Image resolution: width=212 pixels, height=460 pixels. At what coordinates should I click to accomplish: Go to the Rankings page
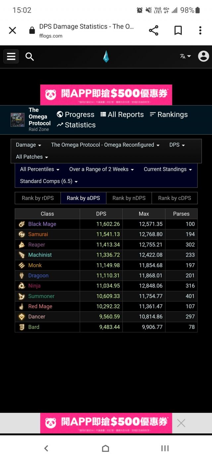tap(169, 115)
